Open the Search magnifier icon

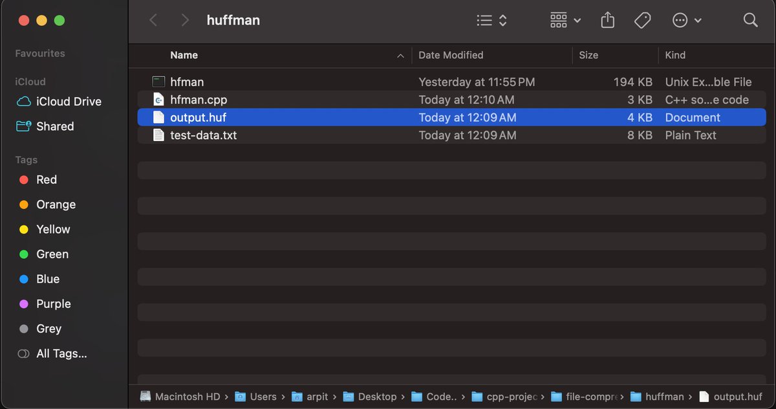pyautogui.click(x=750, y=20)
